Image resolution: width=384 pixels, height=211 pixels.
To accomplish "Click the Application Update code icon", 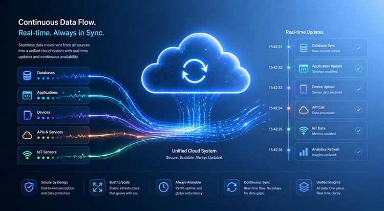I will pos(304,69).
